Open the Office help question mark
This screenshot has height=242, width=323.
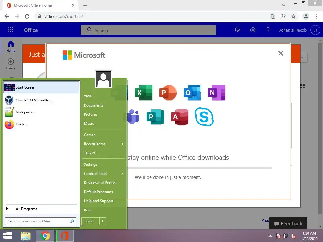268,30
